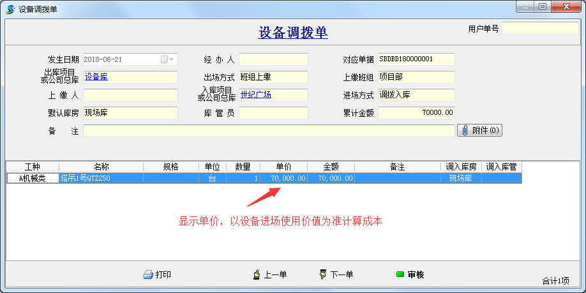The height and width of the screenshot is (293, 586).
Task: Open the 设备库 link
Action: (96, 77)
